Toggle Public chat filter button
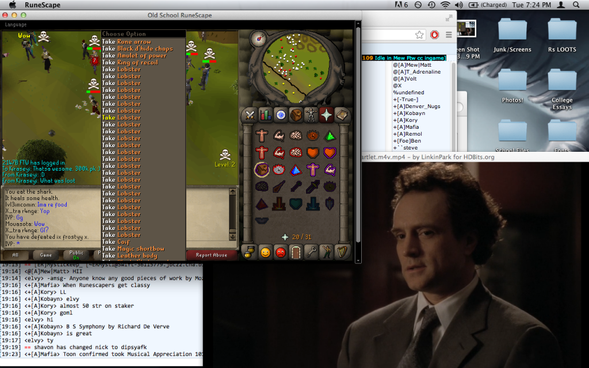589x368 pixels. pos(76,255)
